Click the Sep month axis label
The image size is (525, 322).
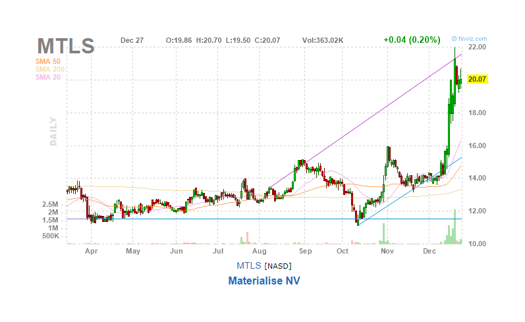point(305,251)
